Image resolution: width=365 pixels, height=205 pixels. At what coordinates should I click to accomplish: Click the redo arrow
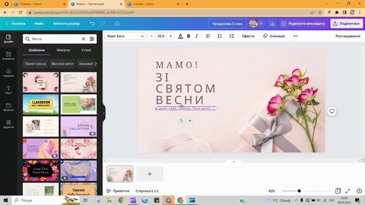103,23
